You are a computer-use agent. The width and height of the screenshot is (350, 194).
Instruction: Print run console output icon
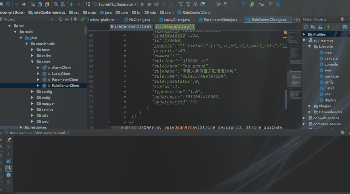8,175
